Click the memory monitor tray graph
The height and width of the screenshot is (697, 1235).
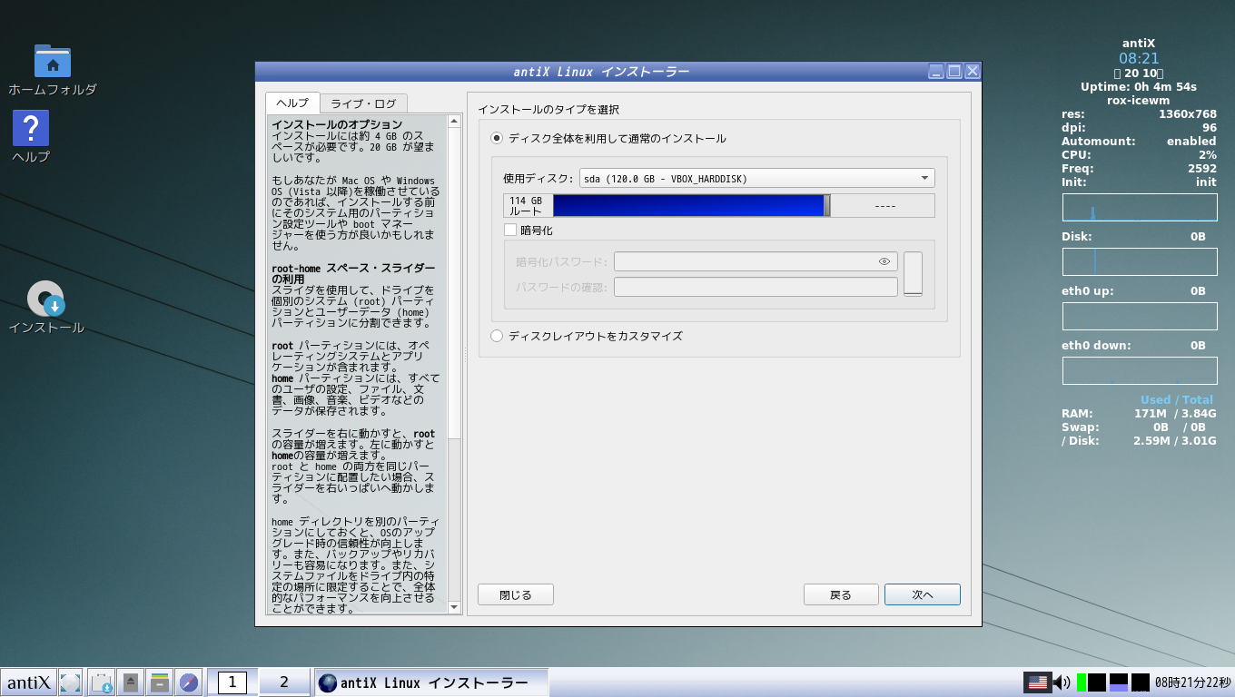pyautogui.click(x=1119, y=682)
